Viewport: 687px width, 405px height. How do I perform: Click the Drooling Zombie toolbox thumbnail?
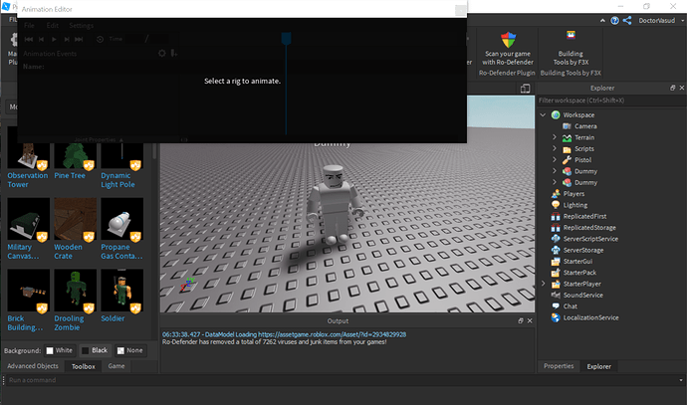click(x=76, y=291)
